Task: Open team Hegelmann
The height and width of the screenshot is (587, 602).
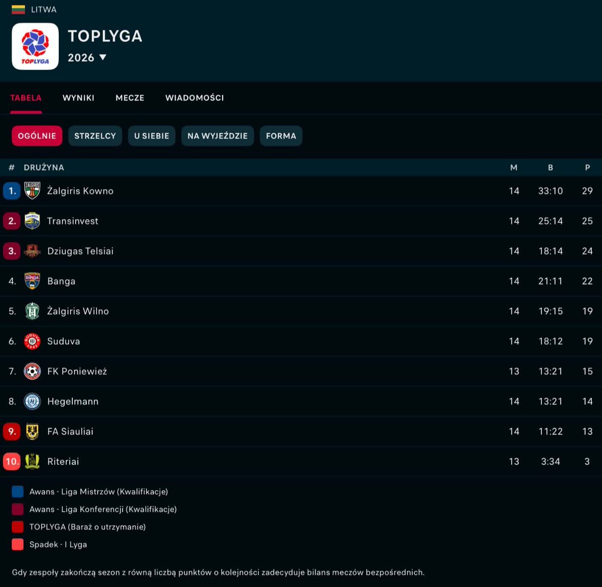Action: point(73,402)
